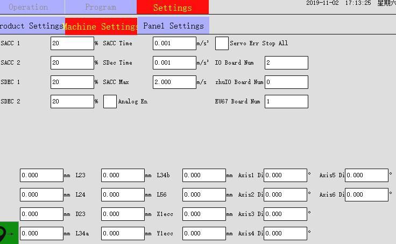Switch to the Operation tab
This screenshot has height=244, width=396.
[x=29, y=7]
